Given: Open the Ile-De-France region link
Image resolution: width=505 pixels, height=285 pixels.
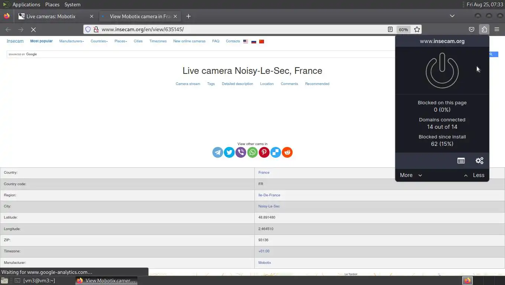Looking at the screenshot, I should [269, 195].
